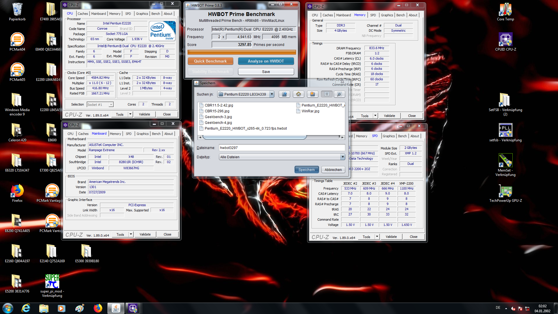The width and height of the screenshot is (558, 314).
Task: Expand the Dateityp 'Alle Dateien' dropdown
Action: click(x=343, y=157)
